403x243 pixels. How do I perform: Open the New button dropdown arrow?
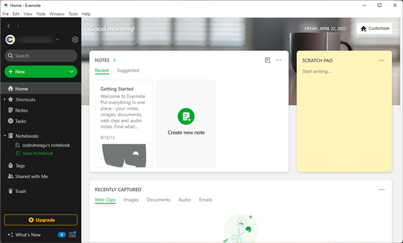tap(72, 71)
